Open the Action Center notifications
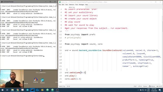 (160, 90)
